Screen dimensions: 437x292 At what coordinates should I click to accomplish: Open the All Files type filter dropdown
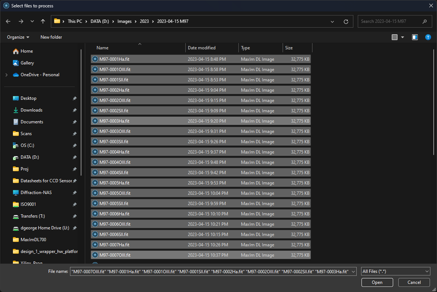(x=395, y=271)
